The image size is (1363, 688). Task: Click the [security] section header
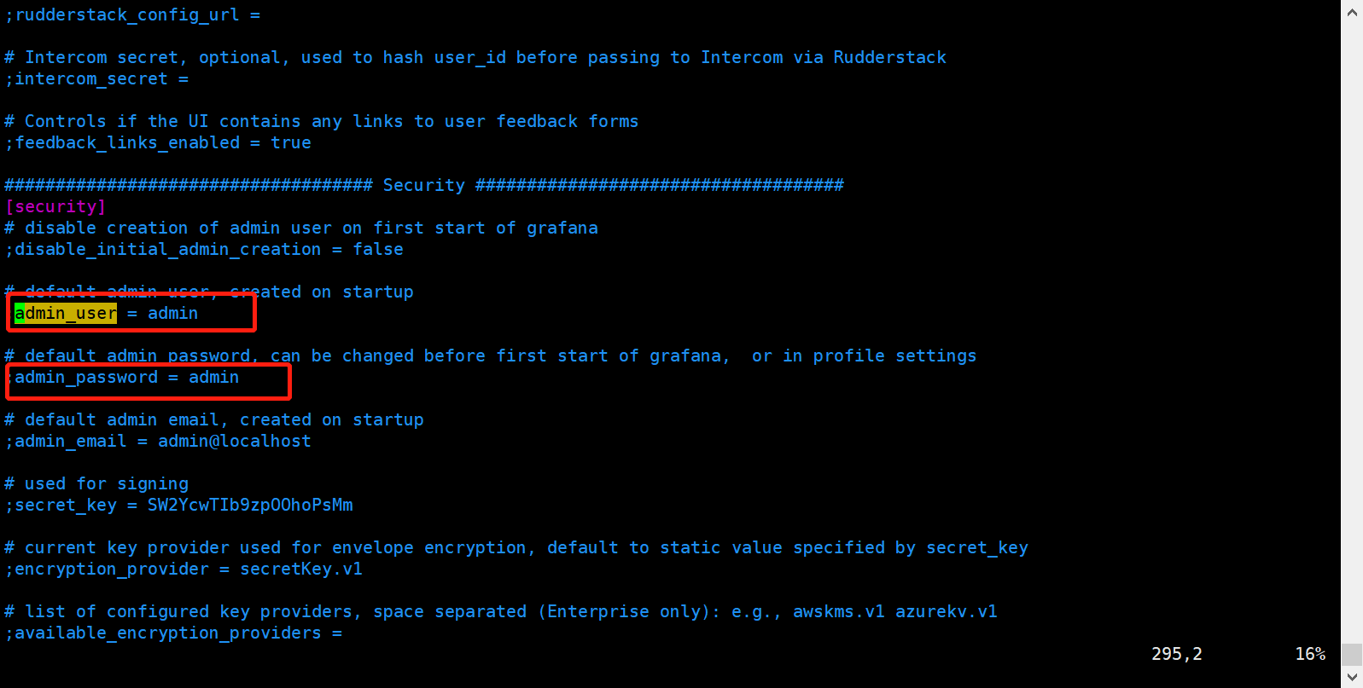tap(55, 207)
